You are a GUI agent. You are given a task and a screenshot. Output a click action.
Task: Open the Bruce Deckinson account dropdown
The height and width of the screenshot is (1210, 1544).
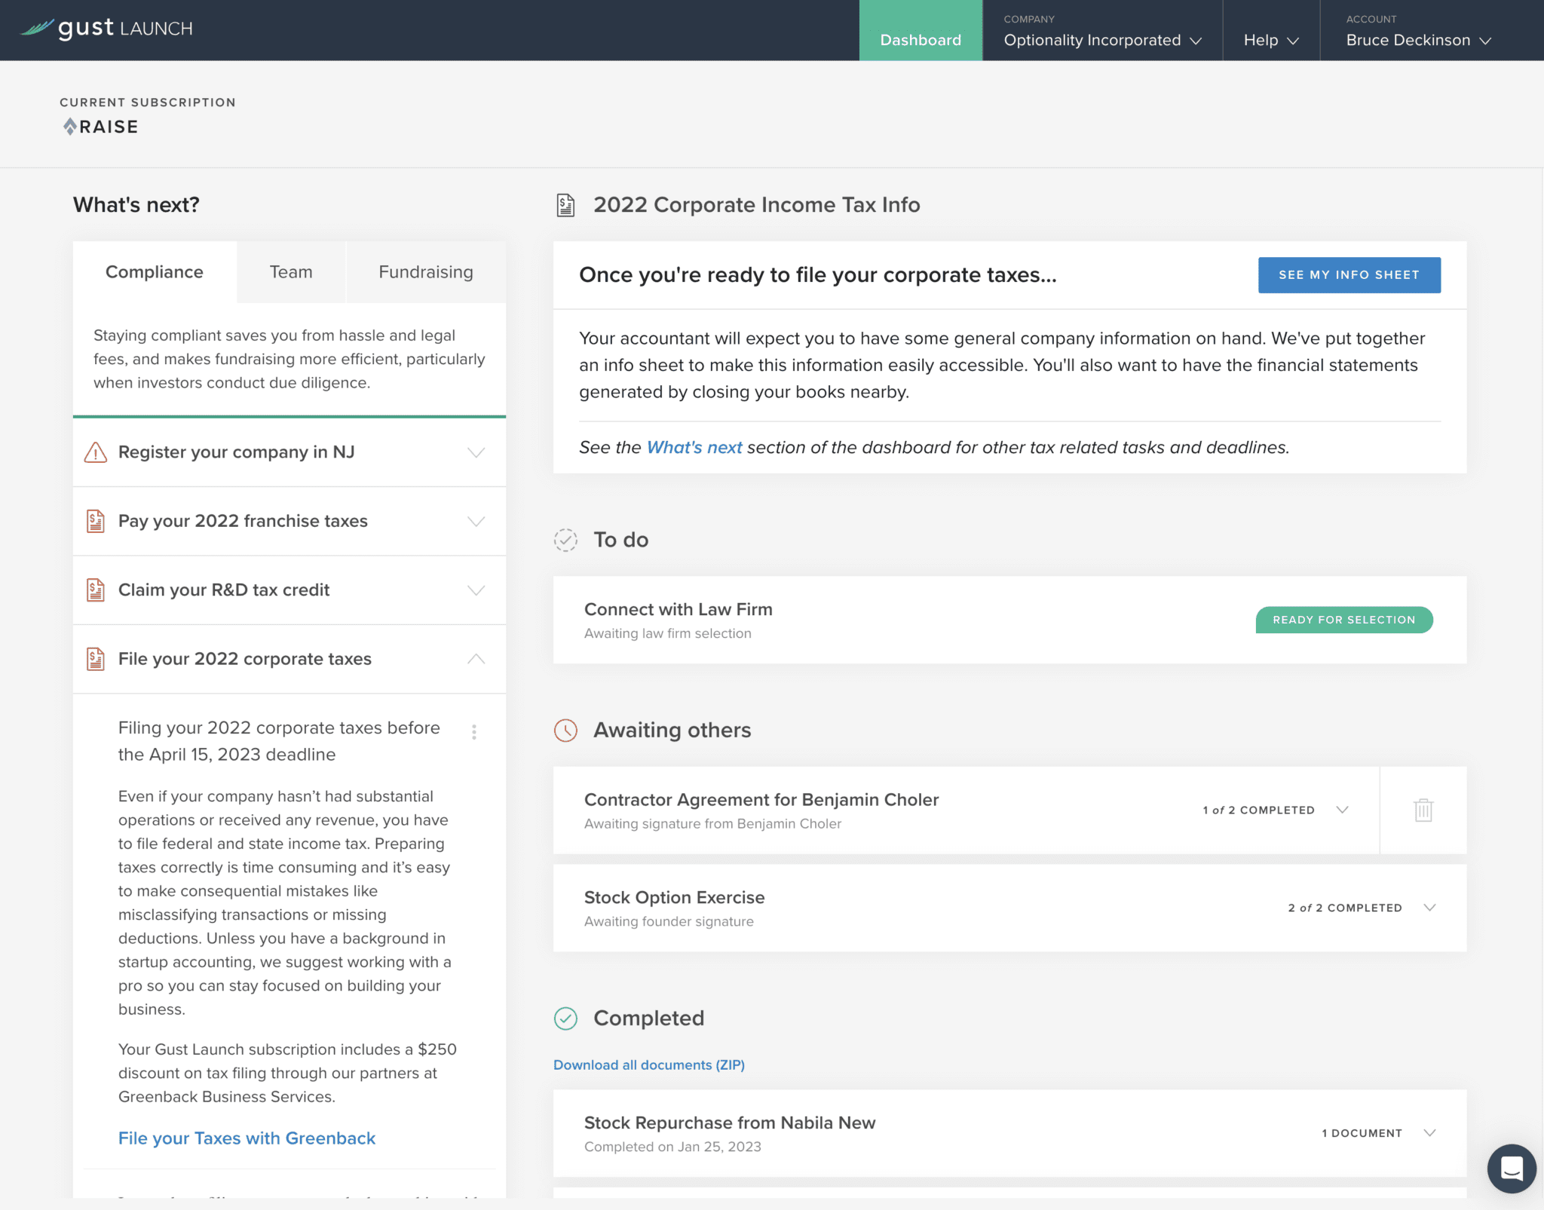point(1418,40)
